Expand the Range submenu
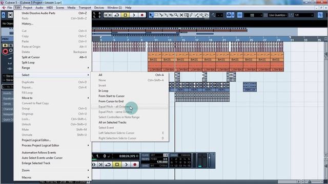Viewport: 328px width, 184px height. click(x=52, y=68)
